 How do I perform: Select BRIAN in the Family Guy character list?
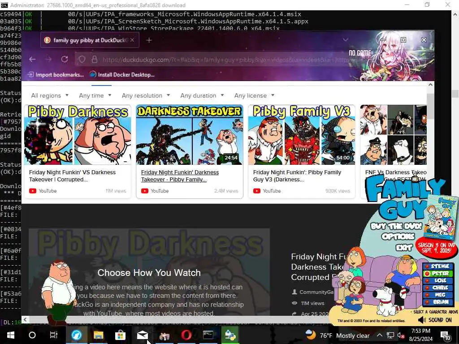tap(437, 302)
